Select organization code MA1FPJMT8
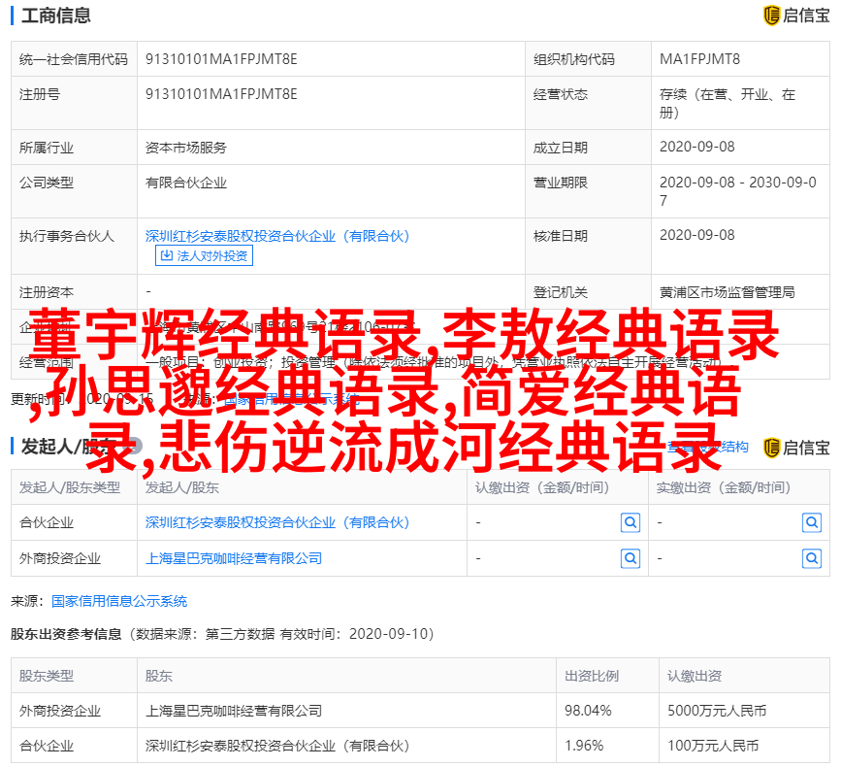 (x=699, y=59)
